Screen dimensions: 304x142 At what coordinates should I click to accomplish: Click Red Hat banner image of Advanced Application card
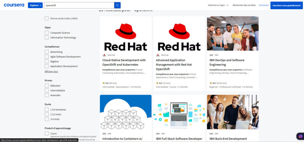(x=179, y=33)
